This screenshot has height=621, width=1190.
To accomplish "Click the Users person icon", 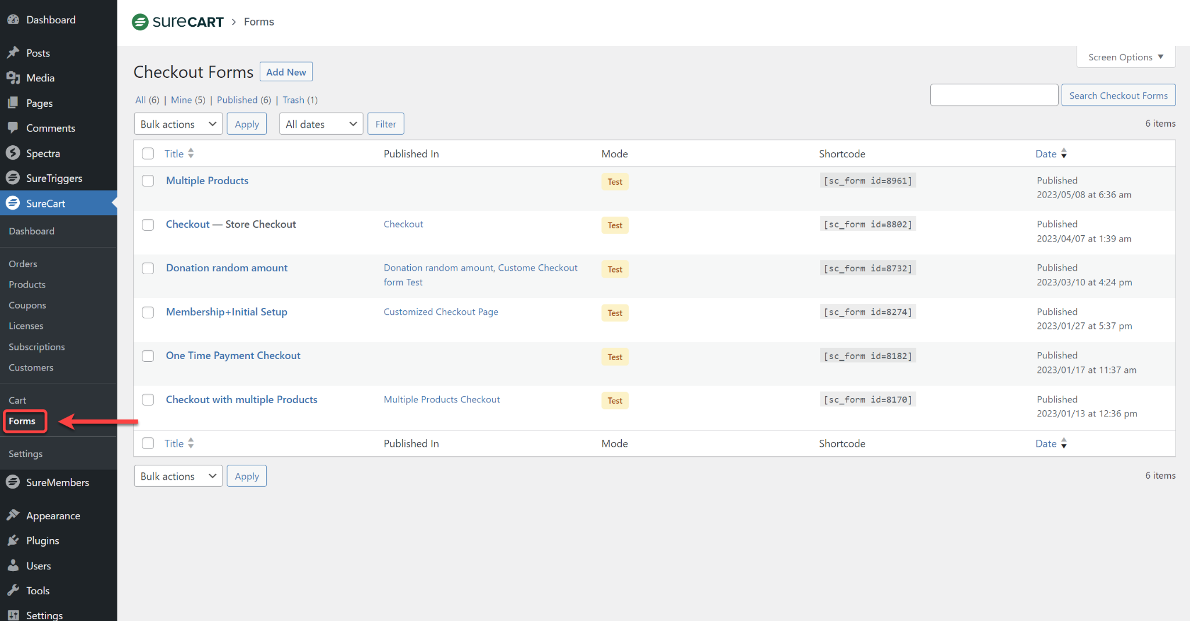I will click(13, 565).
